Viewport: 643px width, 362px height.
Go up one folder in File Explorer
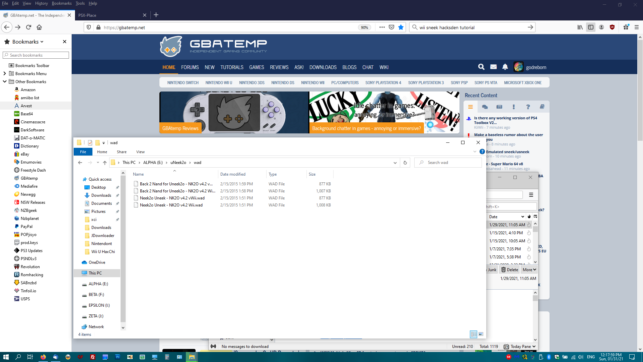pos(105,163)
